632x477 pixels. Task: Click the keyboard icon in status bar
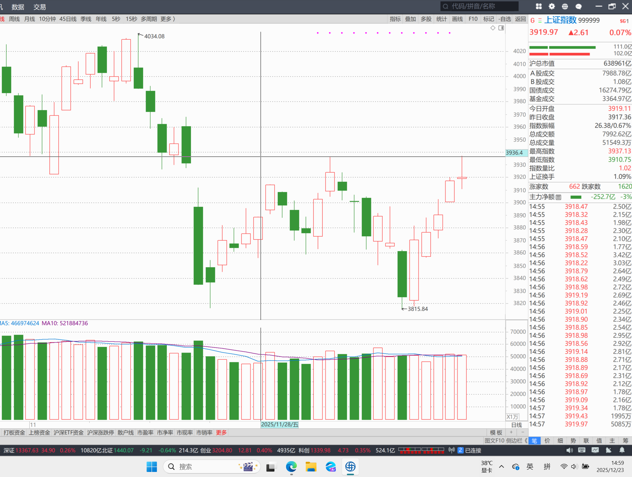[582, 450]
